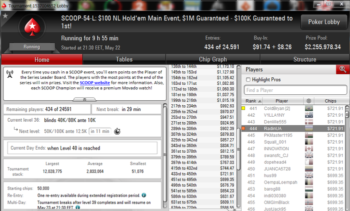Select player row JUANCA5728

click(x=293, y=169)
